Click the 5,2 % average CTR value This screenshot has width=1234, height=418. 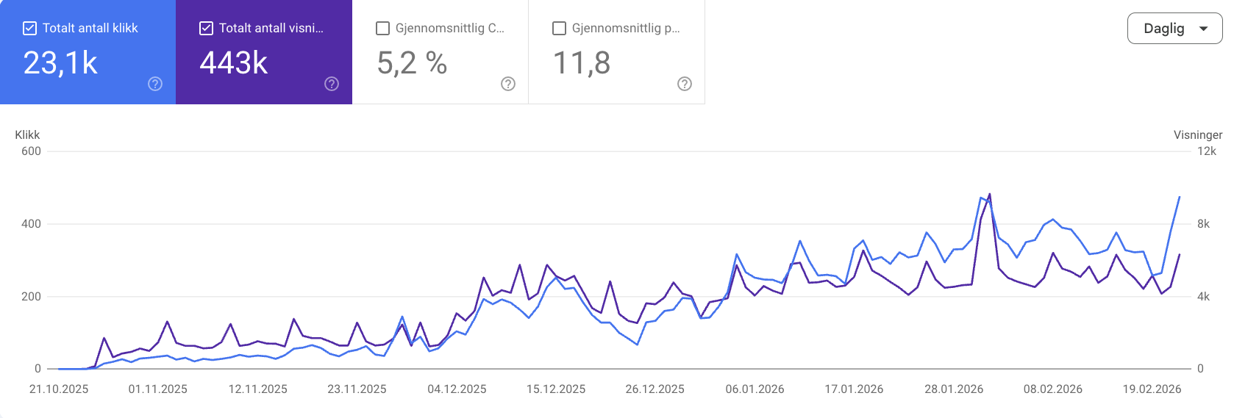click(412, 63)
